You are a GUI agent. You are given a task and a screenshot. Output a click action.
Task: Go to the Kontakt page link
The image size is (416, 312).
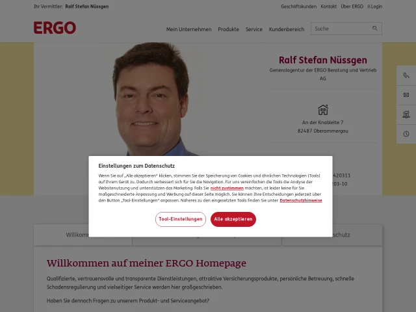[328, 6]
